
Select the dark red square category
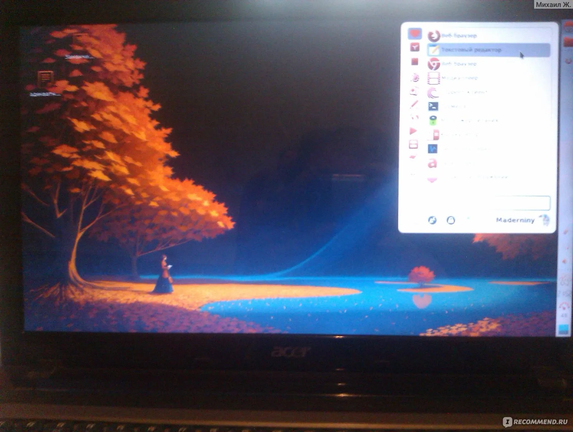(x=415, y=62)
